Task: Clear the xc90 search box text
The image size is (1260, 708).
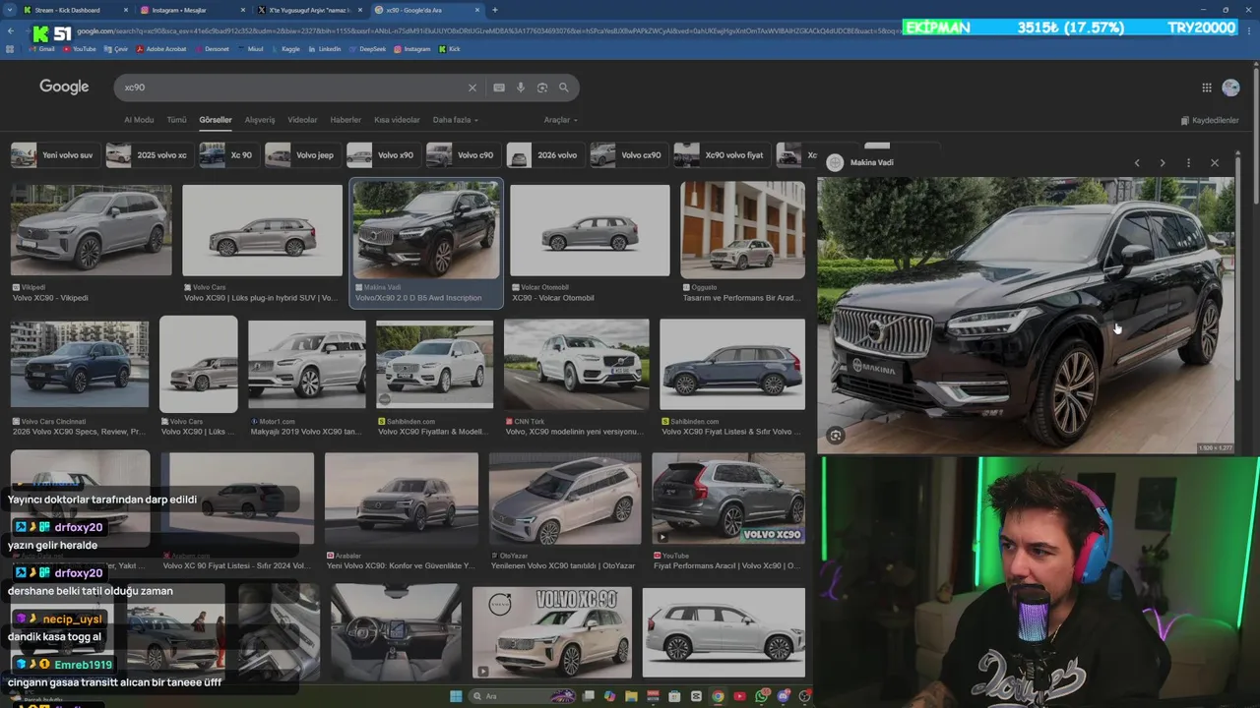Action: pyautogui.click(x=472, y=88)
